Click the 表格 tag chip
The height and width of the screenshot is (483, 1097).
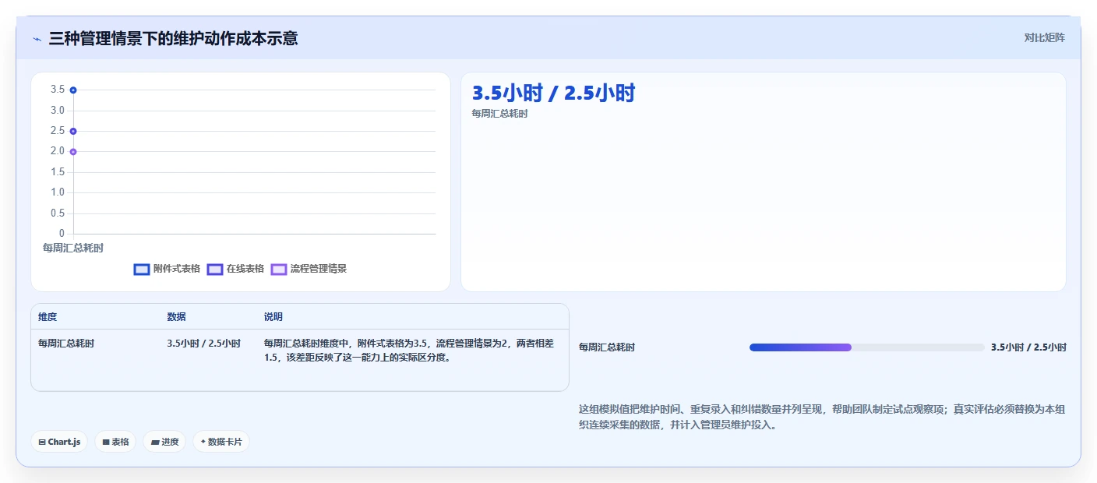[115, 442]
